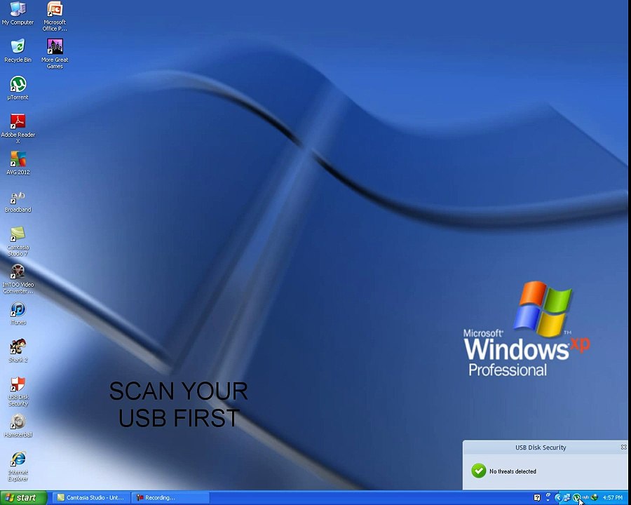This screenshot has height=505, width=631.
Task: Click the help question mark tray icon
Action: click(537, 498)
